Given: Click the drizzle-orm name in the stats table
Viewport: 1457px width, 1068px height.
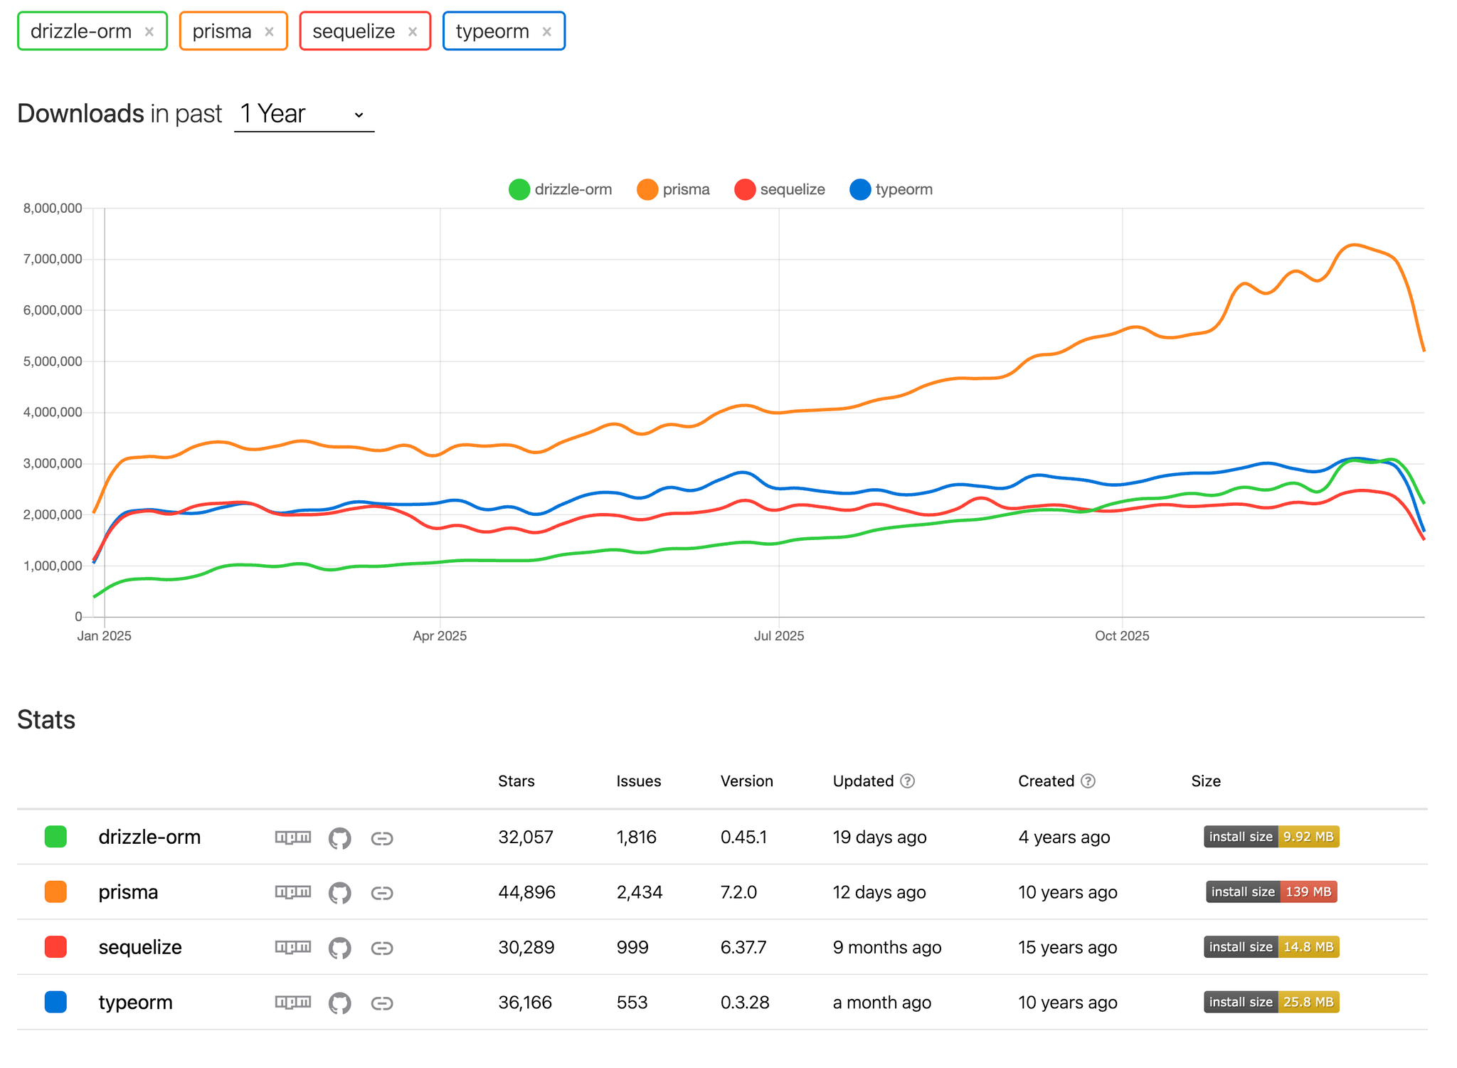Looking at the screenshot, I should pyautogui.click(x=149, y=837).
